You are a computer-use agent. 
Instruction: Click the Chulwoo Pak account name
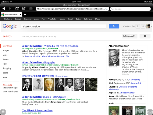pos(129,26)
